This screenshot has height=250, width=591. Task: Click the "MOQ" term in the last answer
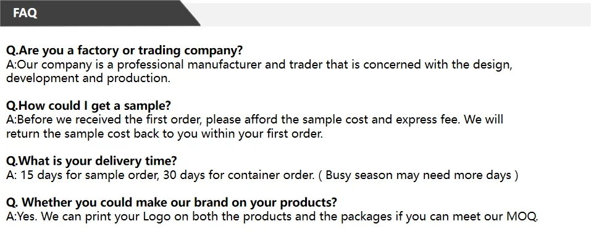click(x=524, y=216)
